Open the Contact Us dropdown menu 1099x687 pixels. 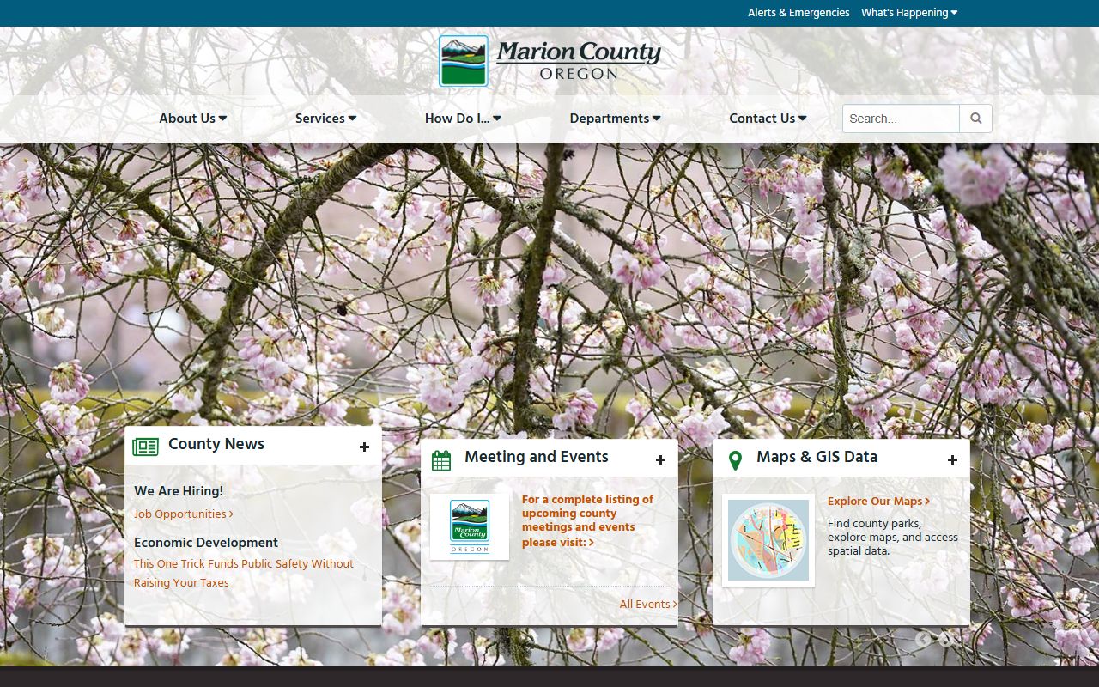[768, 119]
